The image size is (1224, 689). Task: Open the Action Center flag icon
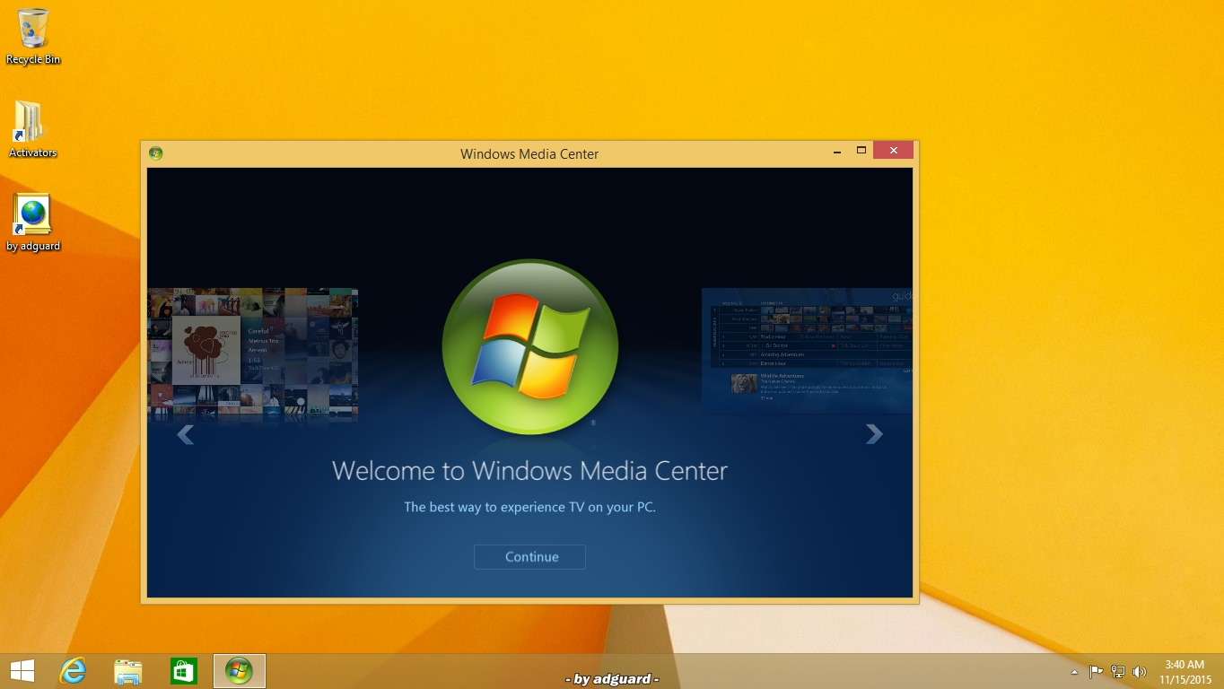(x=1096, y=672)
